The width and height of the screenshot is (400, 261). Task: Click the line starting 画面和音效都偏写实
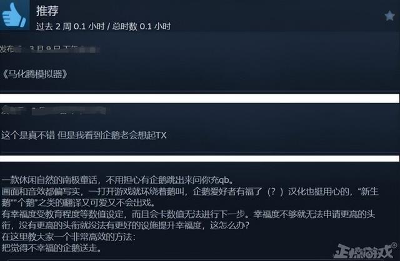pyautogui.click(x=190, y=192)
